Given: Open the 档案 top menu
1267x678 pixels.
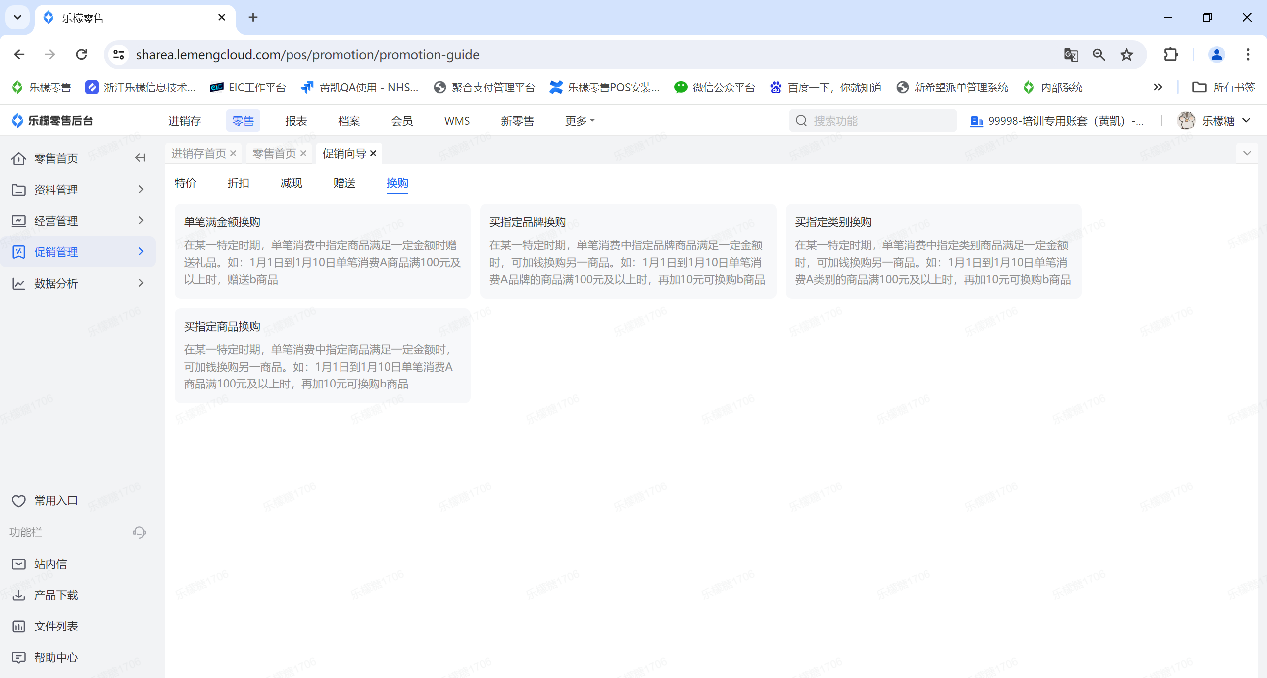Looking at the screenshot, I should [x=349, y=121].
